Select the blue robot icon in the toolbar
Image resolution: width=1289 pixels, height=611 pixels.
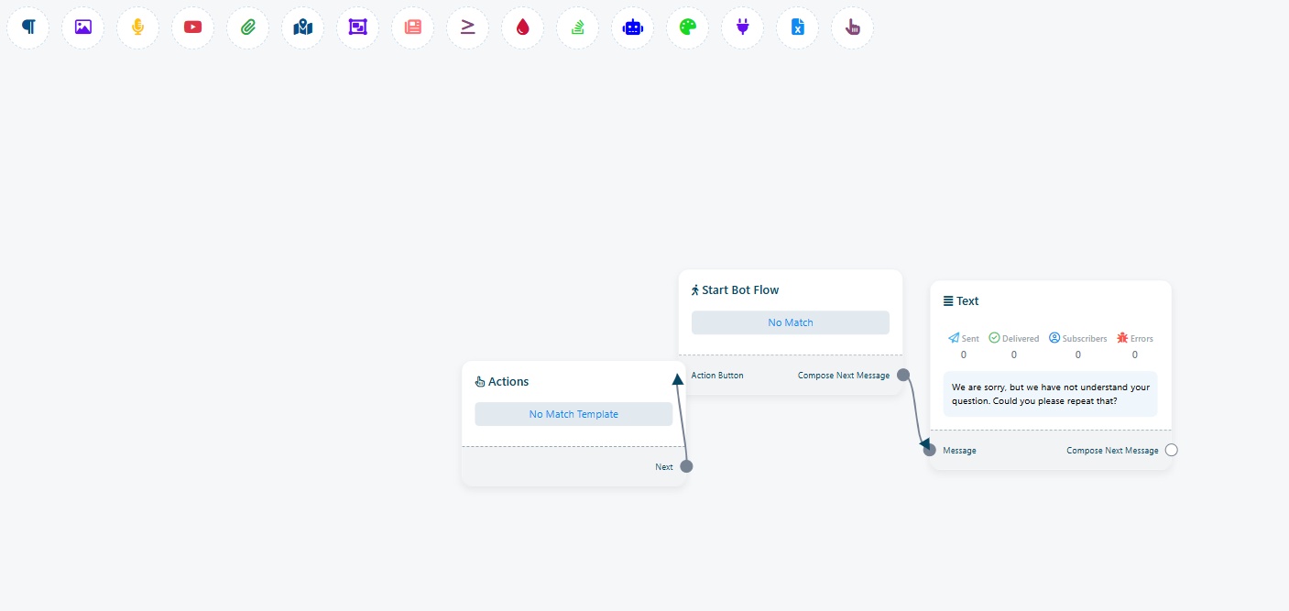[x=633, y=27]
